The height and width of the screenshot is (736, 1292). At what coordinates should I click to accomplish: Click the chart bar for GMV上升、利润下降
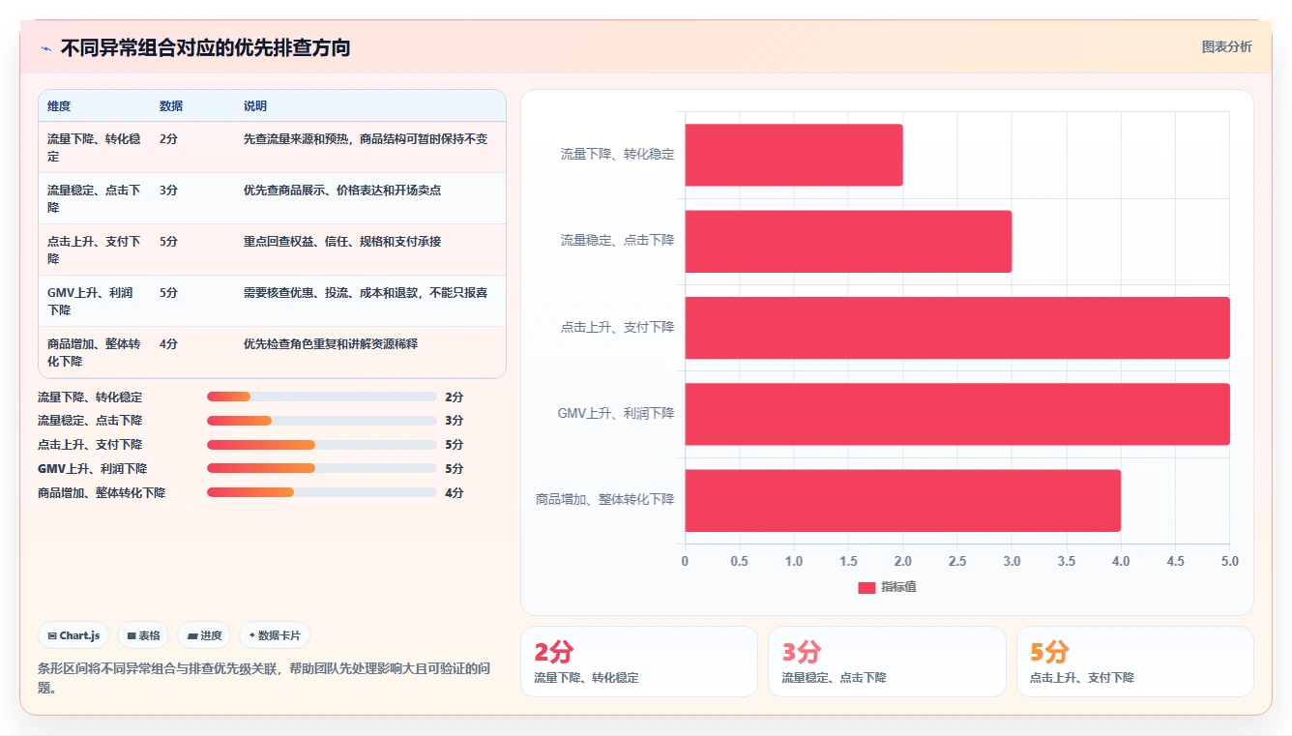(957, 414)
